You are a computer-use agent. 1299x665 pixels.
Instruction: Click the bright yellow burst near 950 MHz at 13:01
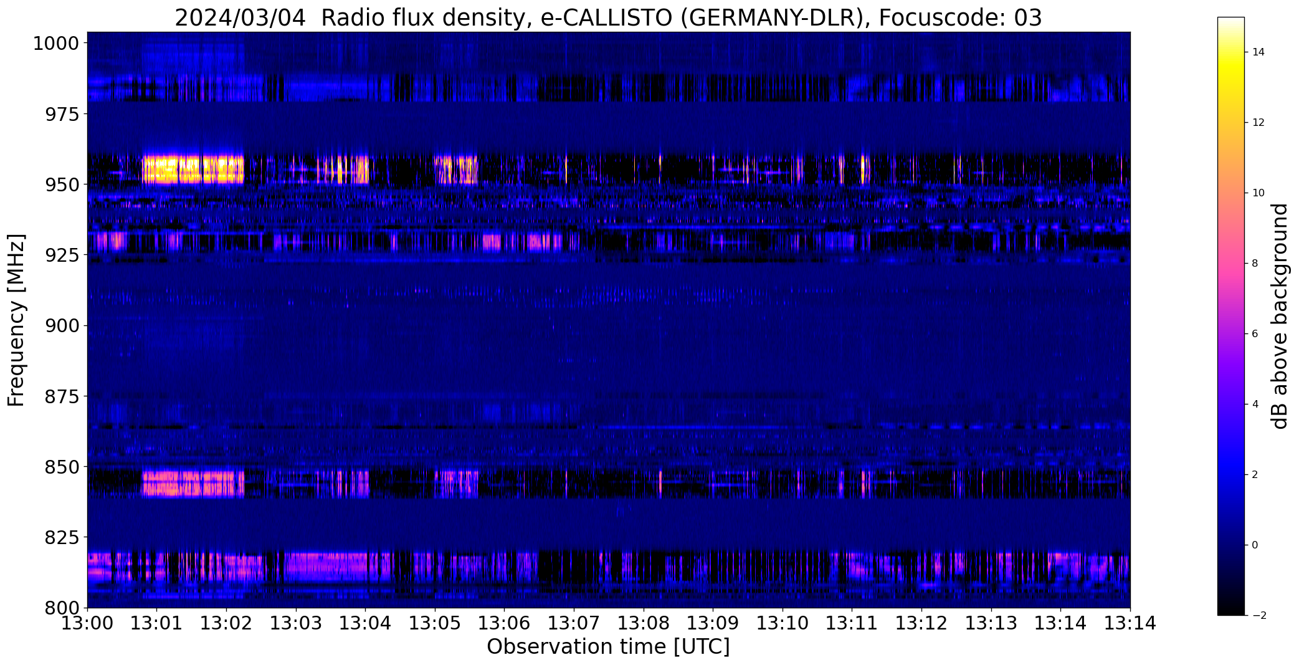(193, 169)
